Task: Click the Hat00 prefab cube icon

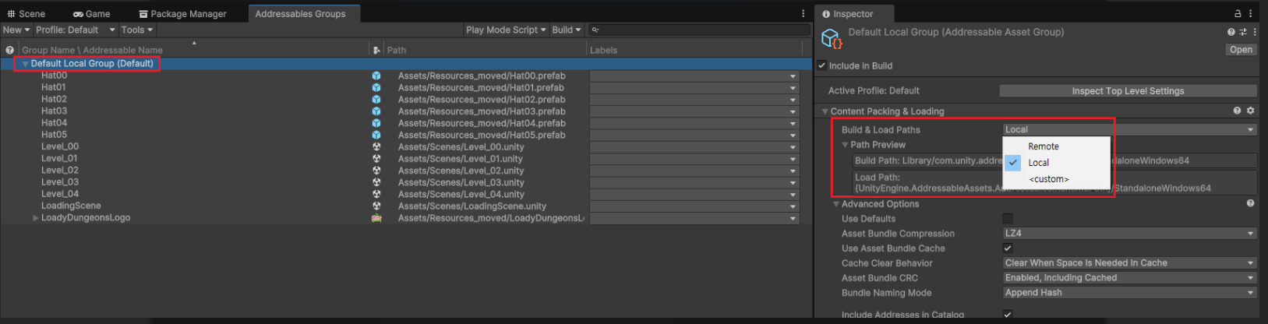Action: point(376,76)
